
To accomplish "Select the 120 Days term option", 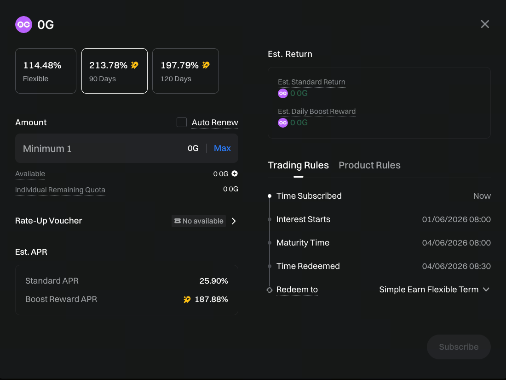I will point(185,71).
